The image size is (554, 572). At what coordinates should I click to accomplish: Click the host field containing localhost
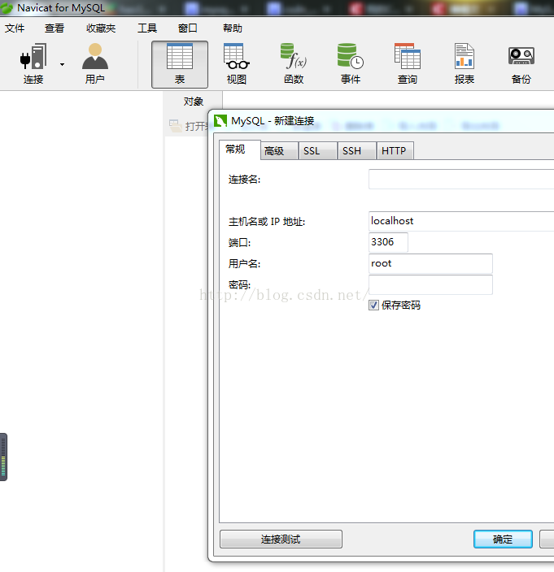point(461,221)
